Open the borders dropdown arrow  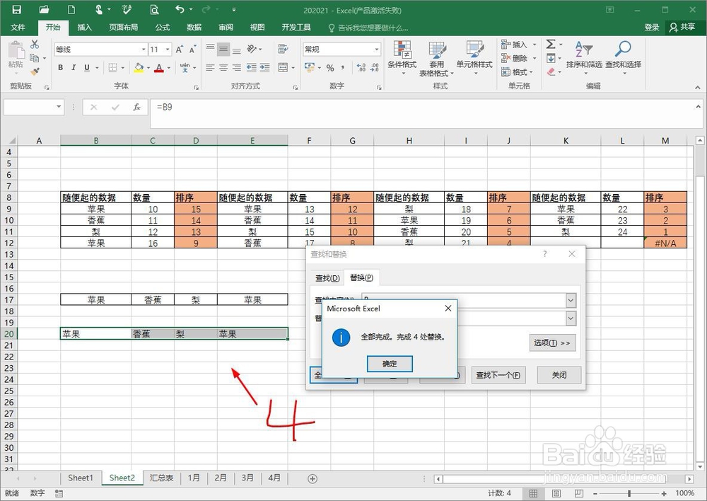122,68
